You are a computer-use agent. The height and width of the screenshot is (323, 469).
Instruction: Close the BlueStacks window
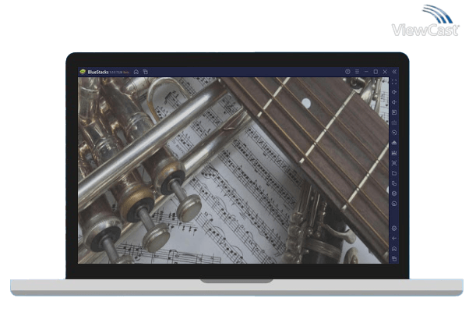pos(385,72)
